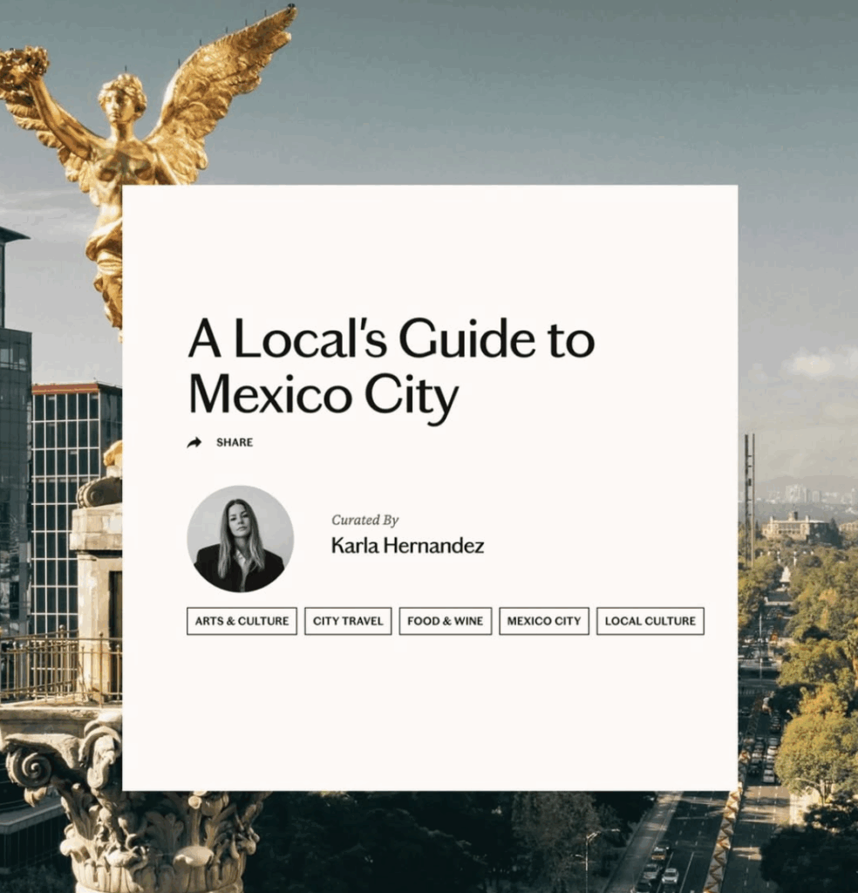Click the share arrow icon
This screenshot has width=858, height=893.
(194, 442)
